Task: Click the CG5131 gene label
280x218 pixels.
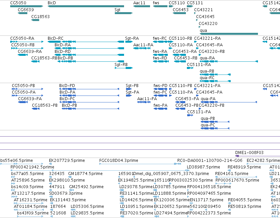Action: pos(195,3)
